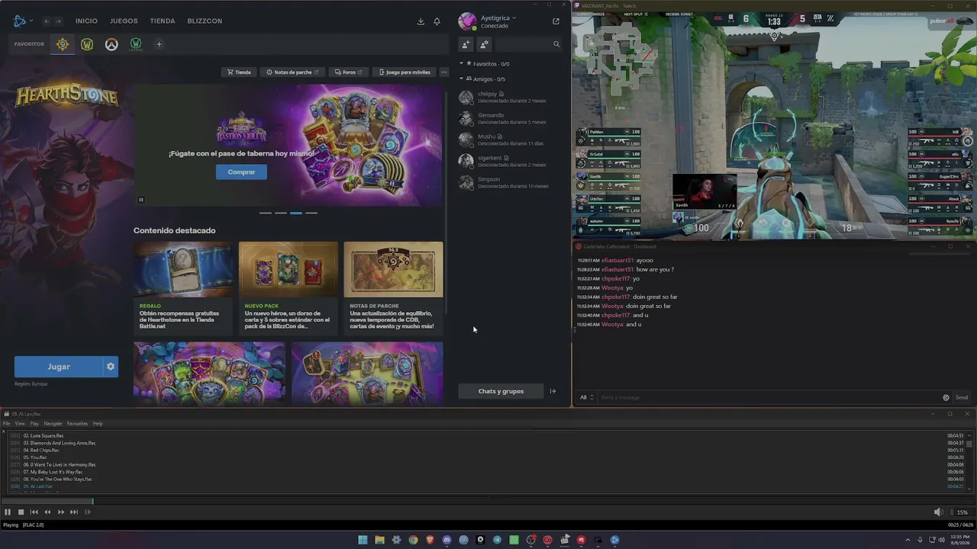
Task: Collapse the Favoritos - 0/0 group
Action: click(x=462, y=64)
